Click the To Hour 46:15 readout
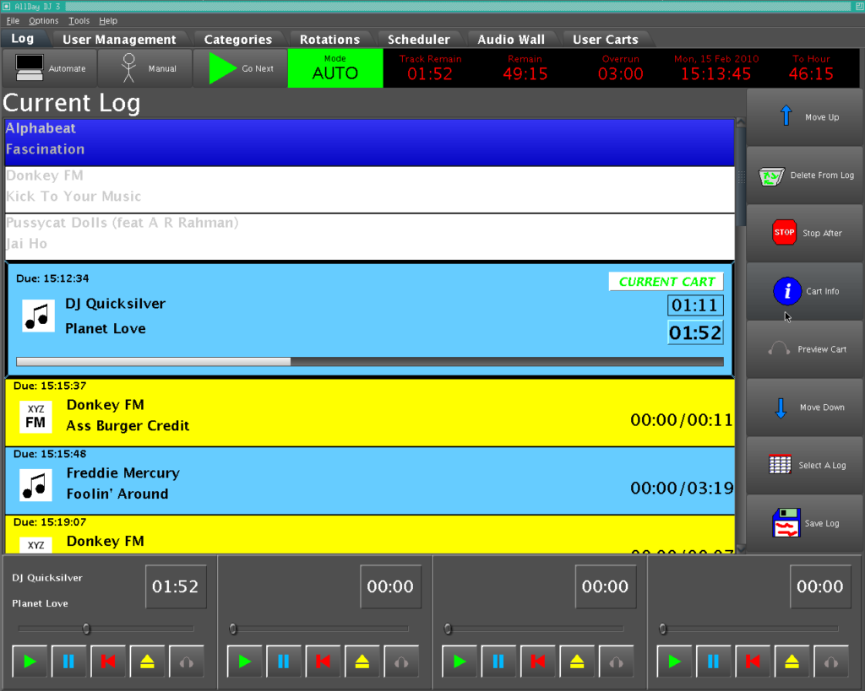 811,68
